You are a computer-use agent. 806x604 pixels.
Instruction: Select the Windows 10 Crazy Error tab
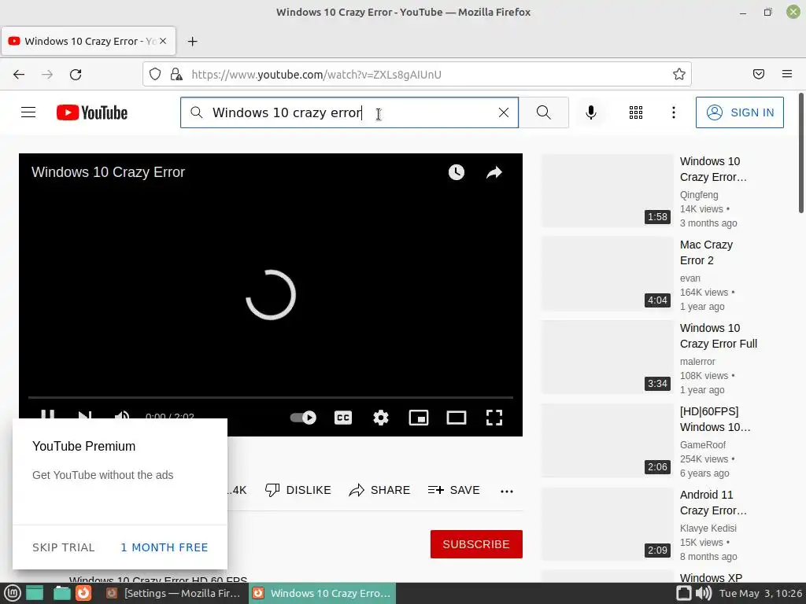88,41
